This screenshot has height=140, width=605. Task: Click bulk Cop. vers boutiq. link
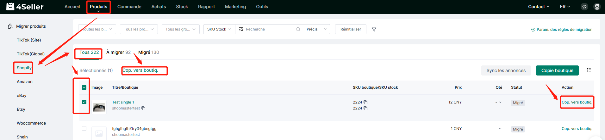click(140, 70)
